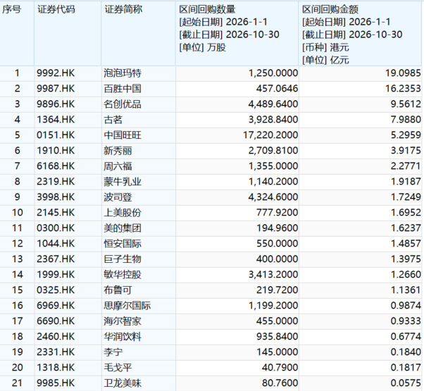The height and width of the screenshot is (391, 424).
Task: Select stock code 0151.HK
Action: point(56,135)
